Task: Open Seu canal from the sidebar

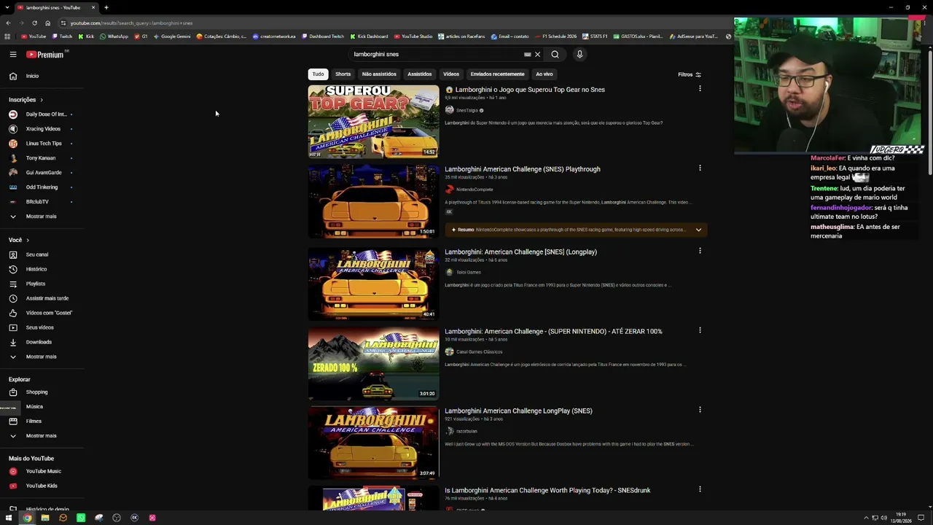Action: point(37,254)
